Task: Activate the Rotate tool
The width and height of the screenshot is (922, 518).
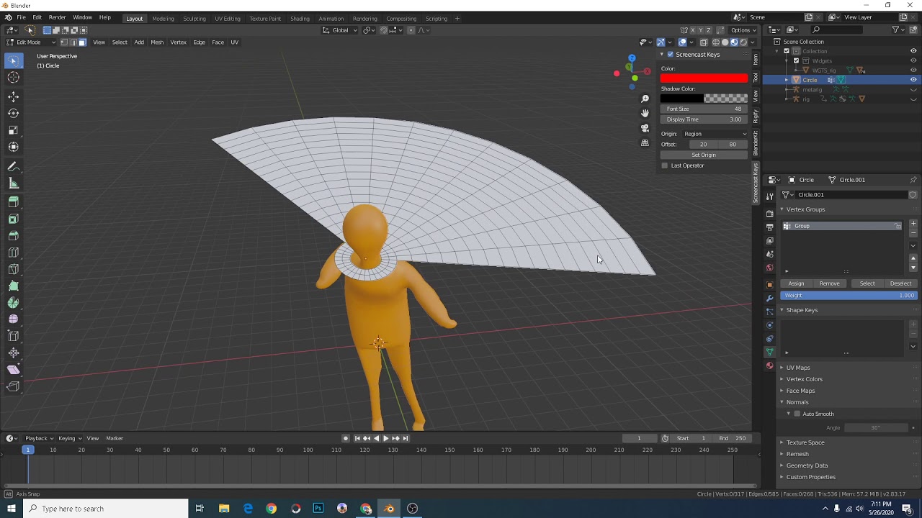Action: click(x=13, y=113)
